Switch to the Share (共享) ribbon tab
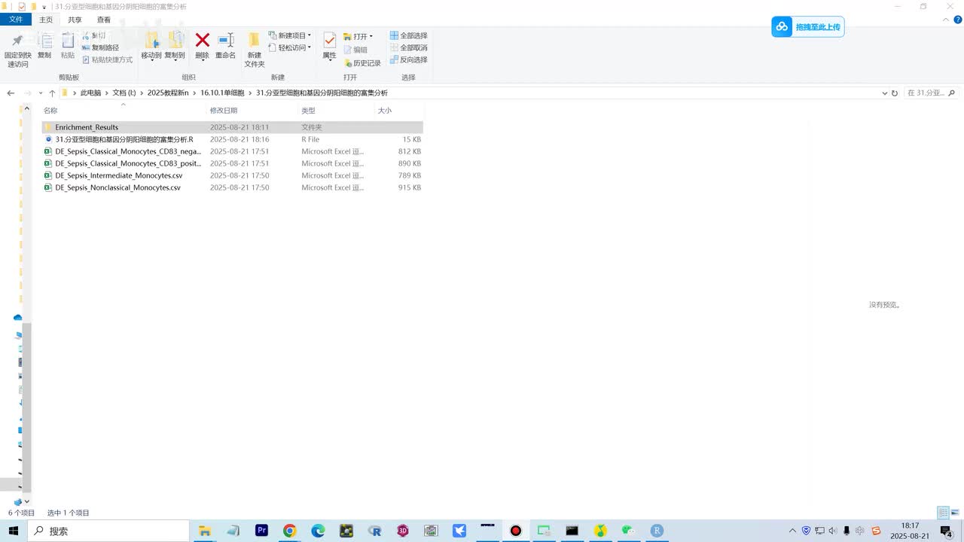 point(75,20)
